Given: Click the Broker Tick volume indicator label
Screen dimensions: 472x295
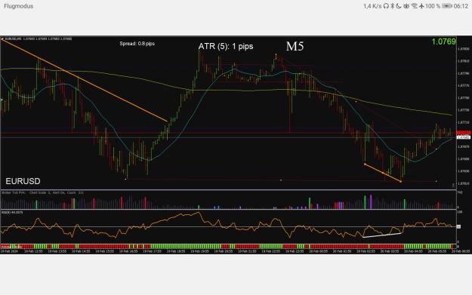Looking at the screenshot, I should [x=42, y=192].
